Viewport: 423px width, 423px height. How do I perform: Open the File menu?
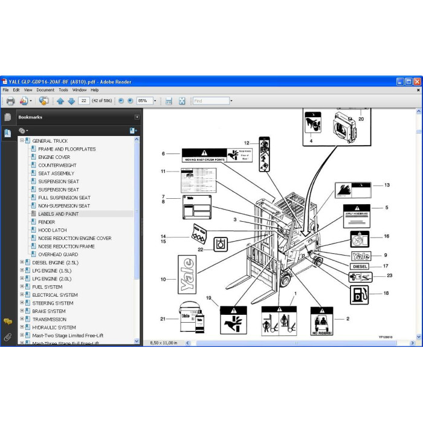5,90
